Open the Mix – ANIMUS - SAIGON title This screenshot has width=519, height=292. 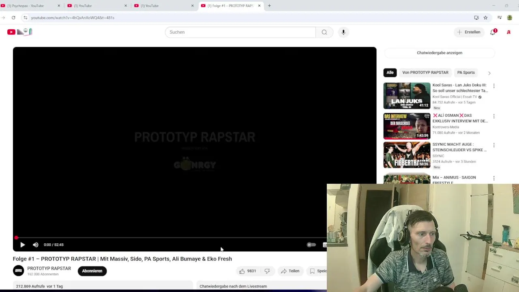(454, 180)
